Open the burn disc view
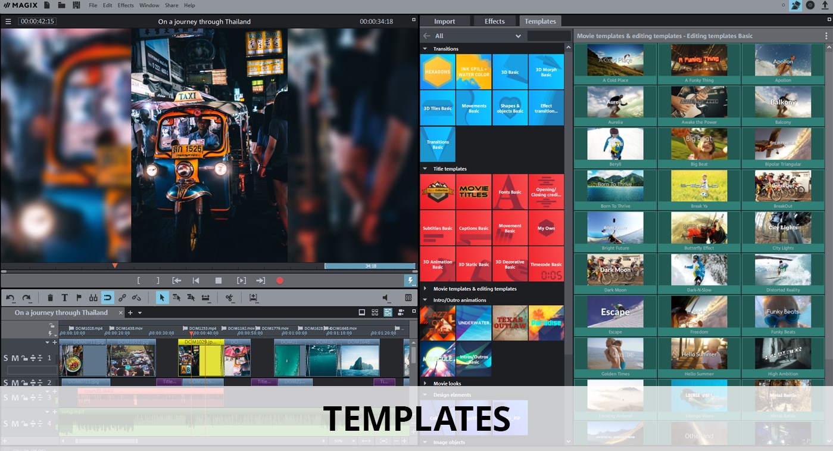The width and height of the screenshot is (833, 451). [x=810, y=5]
